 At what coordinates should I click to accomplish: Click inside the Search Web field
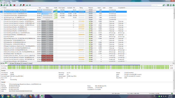pyautogui.click(x=157, y=5)
